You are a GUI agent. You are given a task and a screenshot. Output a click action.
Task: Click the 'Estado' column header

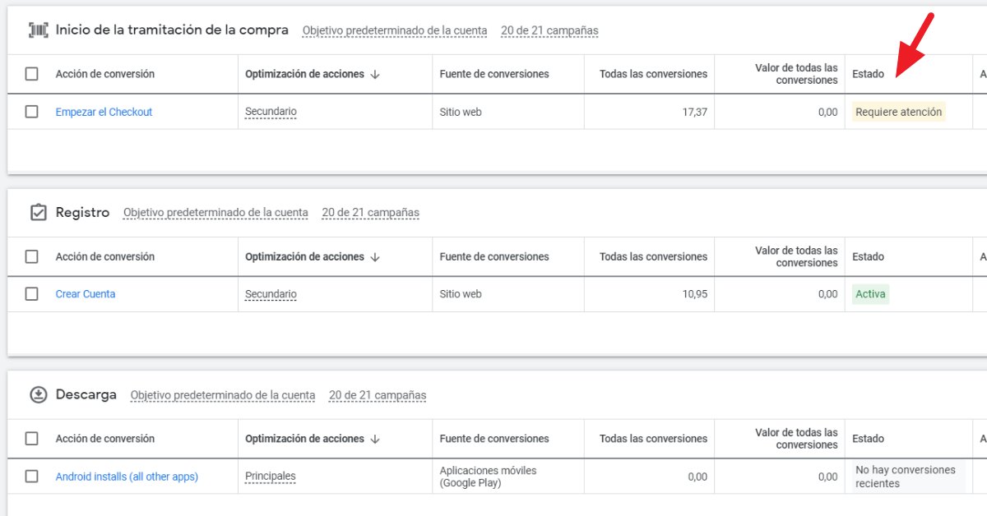(x=869, y=74)
